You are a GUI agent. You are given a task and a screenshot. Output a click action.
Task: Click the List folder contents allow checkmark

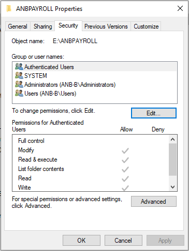(x=125, y=169)
